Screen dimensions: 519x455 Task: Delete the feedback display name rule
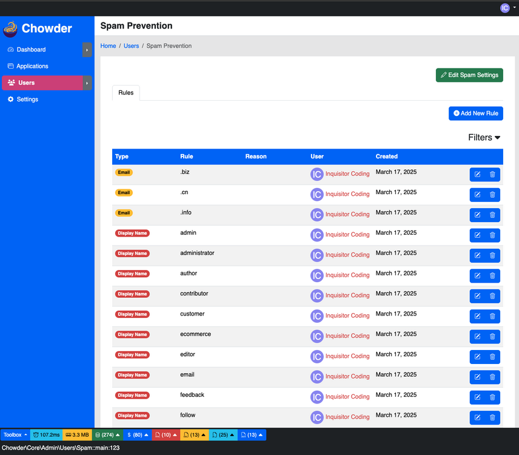[492, 397]
